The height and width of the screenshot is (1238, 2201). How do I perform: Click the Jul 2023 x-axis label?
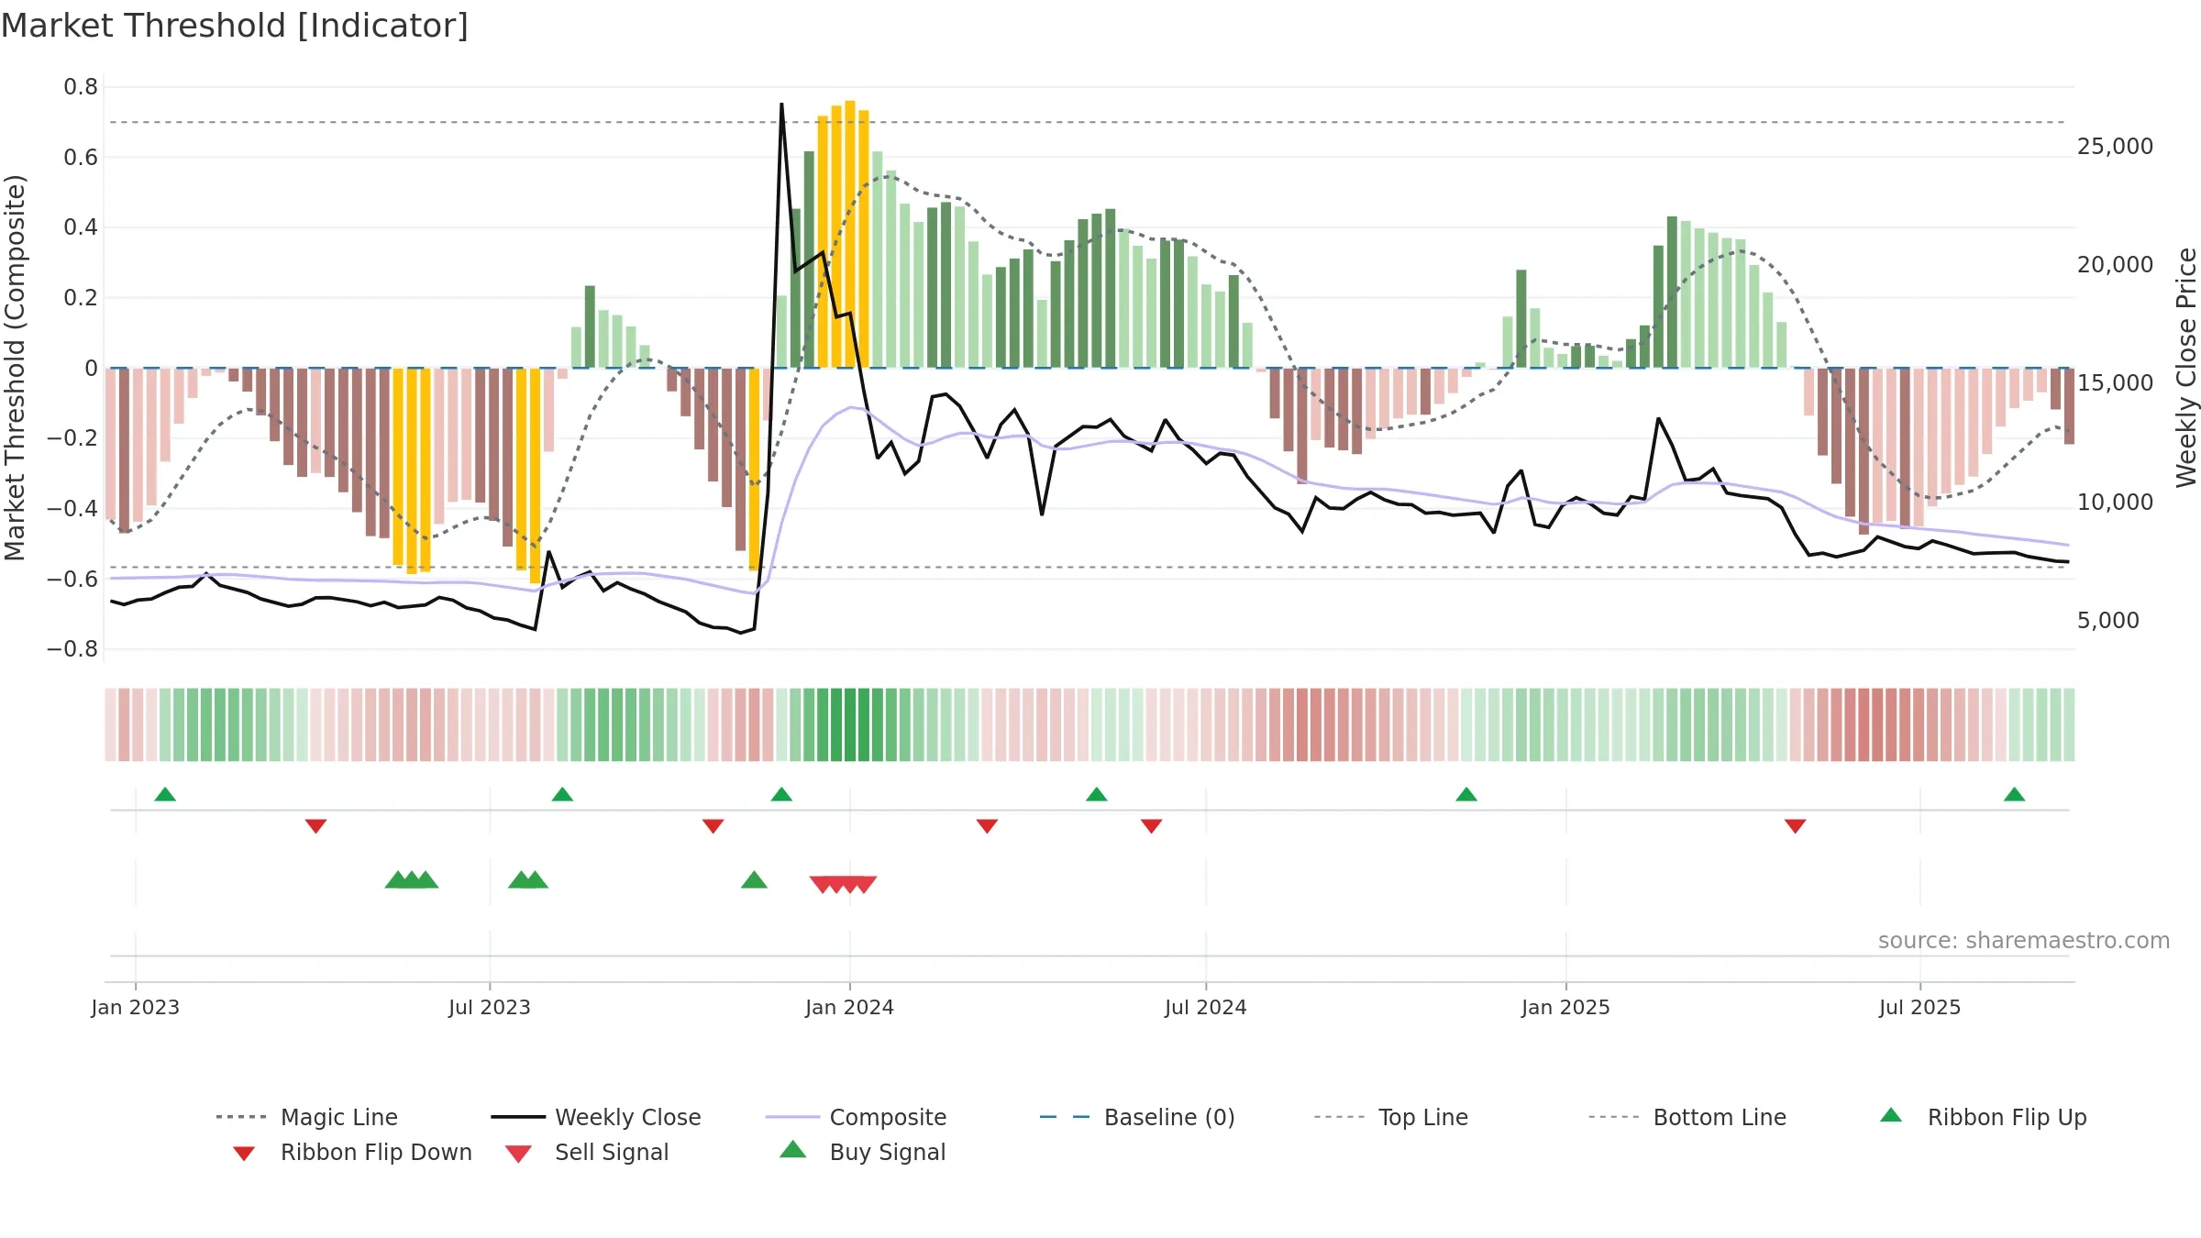(x=490, y=1007)
